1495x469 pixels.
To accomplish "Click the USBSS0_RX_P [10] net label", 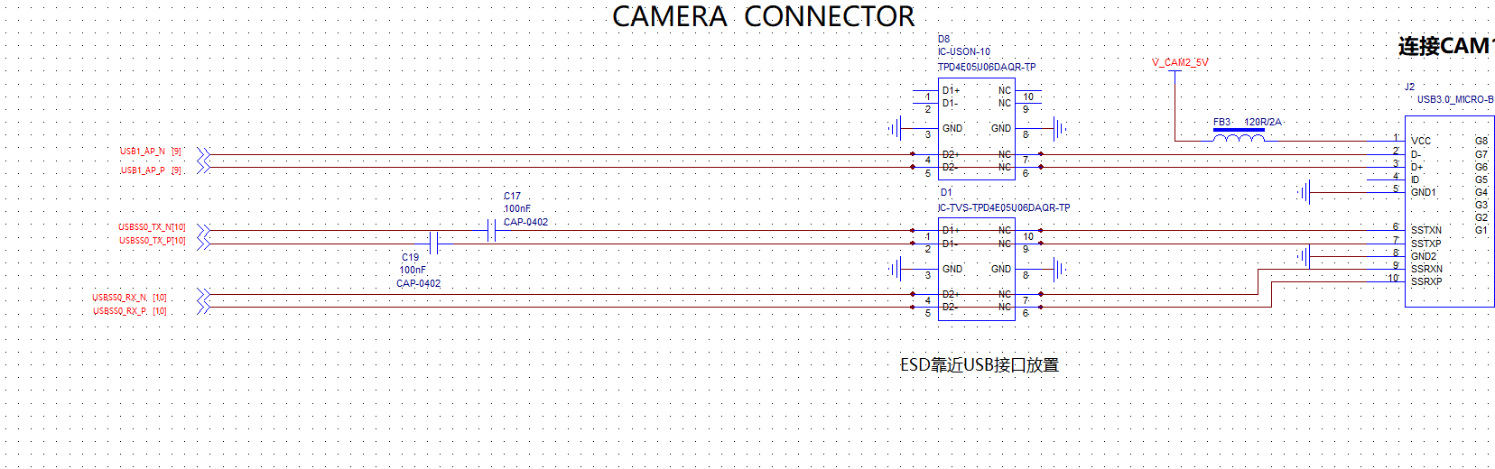I will (129, 311).
